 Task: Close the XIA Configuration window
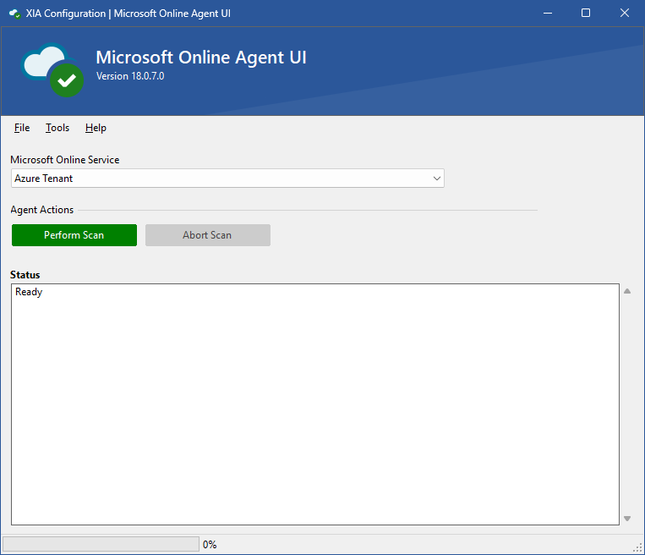tap(625, 14)
